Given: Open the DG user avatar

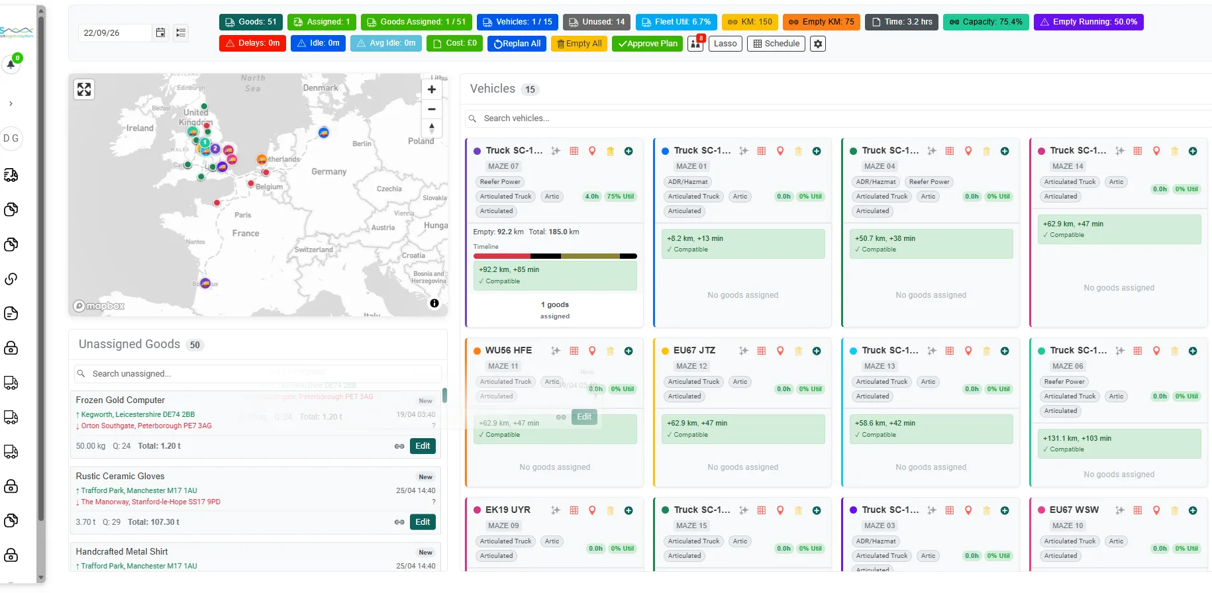Looking at the screenshot, I should 11,138.
